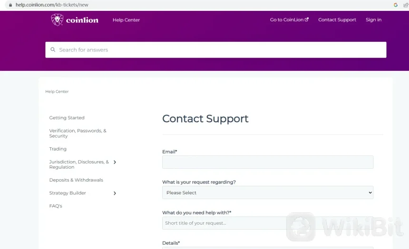Open the Deposits & Withdrawals category
The width and height of the screenshot is (409, 249).
(x=76, y=180)
